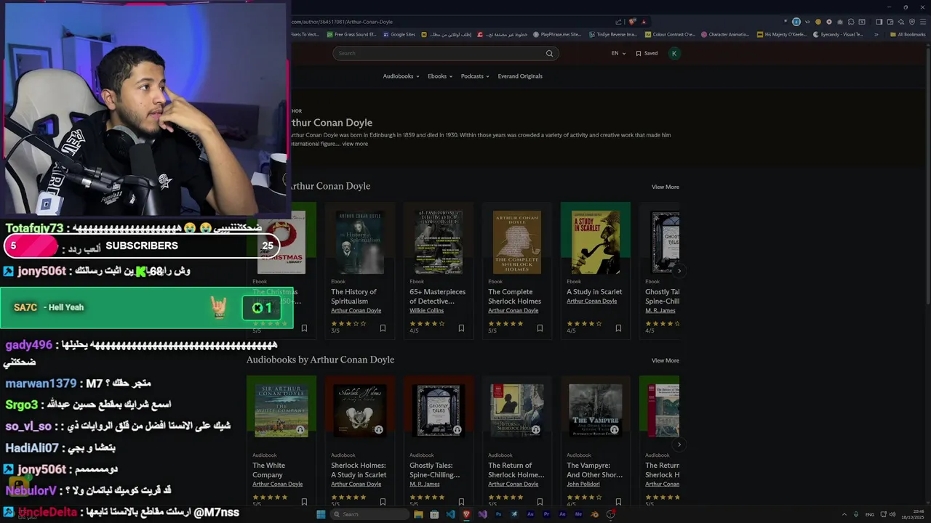Bookmark A Study in Scarlet ebook

[x=618, y=328]
